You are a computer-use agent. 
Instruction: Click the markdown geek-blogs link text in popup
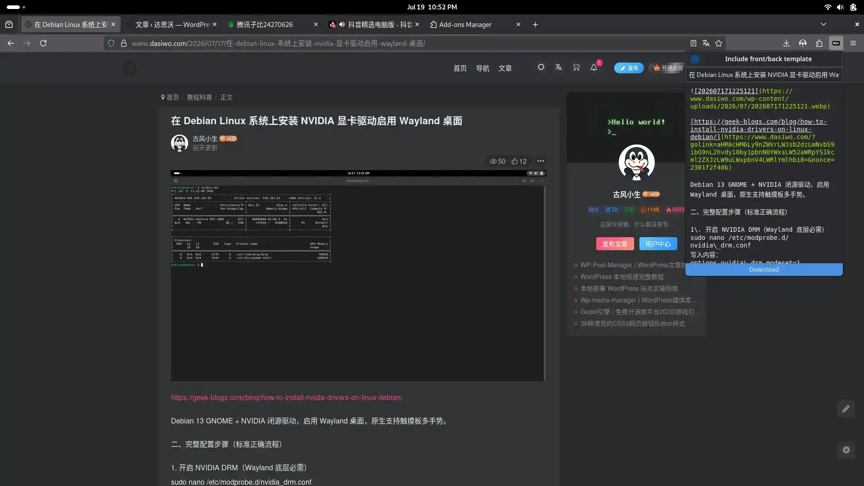tap(758, 129)
